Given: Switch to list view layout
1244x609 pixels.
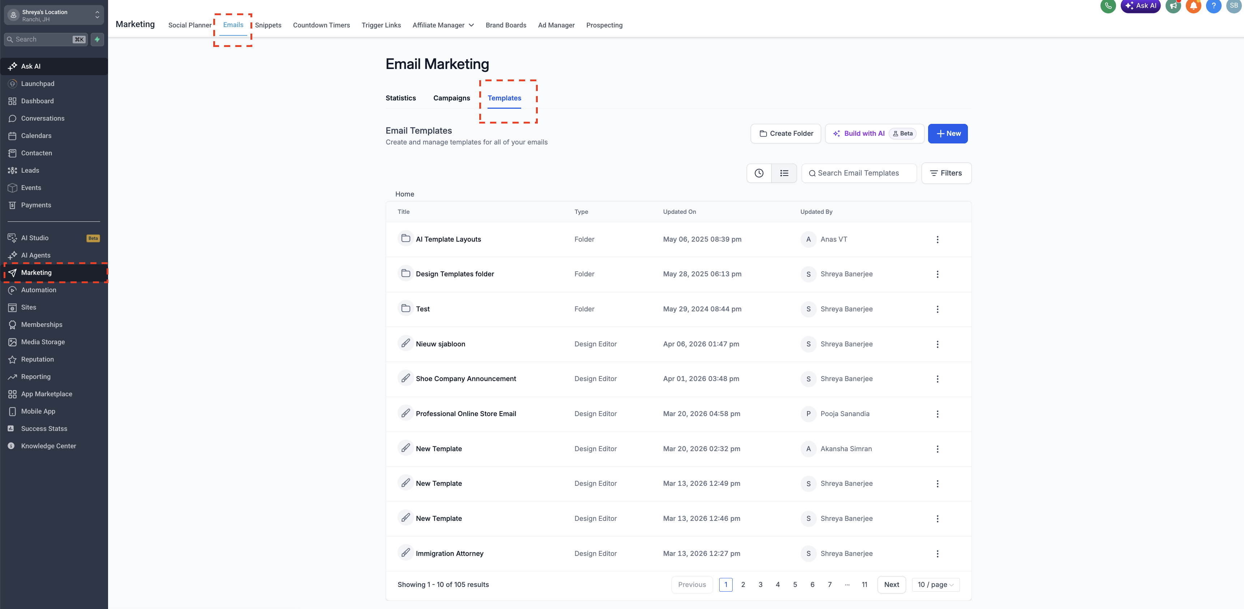Looking at the screenshot, I should pyautogui.click(x=784, y=173).
